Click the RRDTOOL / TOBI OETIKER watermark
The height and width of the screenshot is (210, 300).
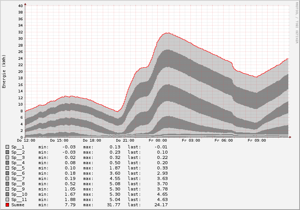(x=297, y=23)
